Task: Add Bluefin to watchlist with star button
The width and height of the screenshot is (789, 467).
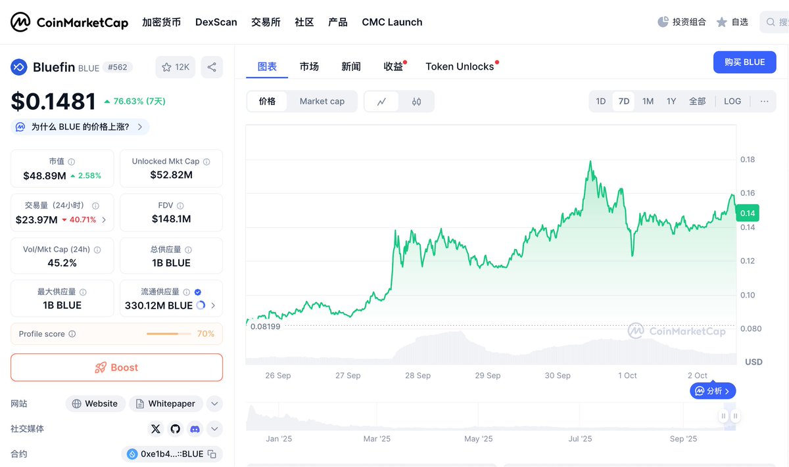Action: pyautogui.click(x=176, y=67)
